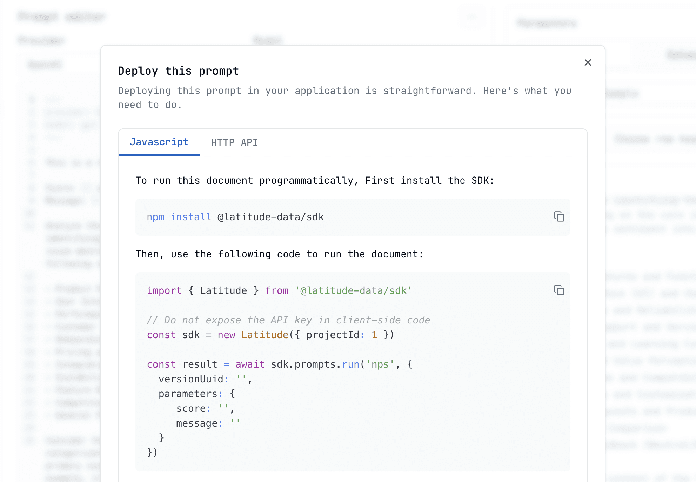
Task: Click the closing }) at the snippet's end
Action: [152, 453]
